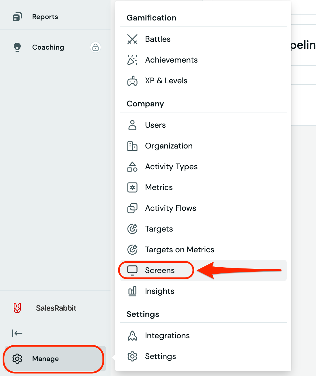
Task: Open Targets menu item
Action: click(159, 229)
